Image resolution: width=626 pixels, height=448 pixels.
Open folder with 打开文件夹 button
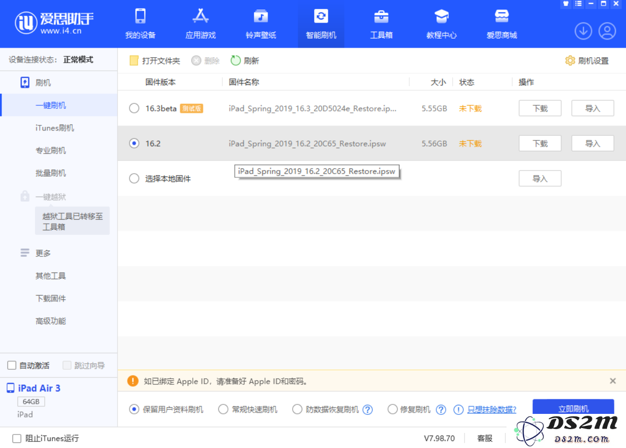tap(155, 61)
